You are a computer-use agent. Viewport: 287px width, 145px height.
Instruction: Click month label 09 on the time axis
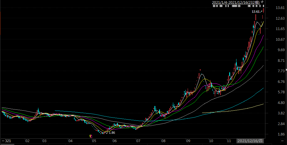point(188,141)
